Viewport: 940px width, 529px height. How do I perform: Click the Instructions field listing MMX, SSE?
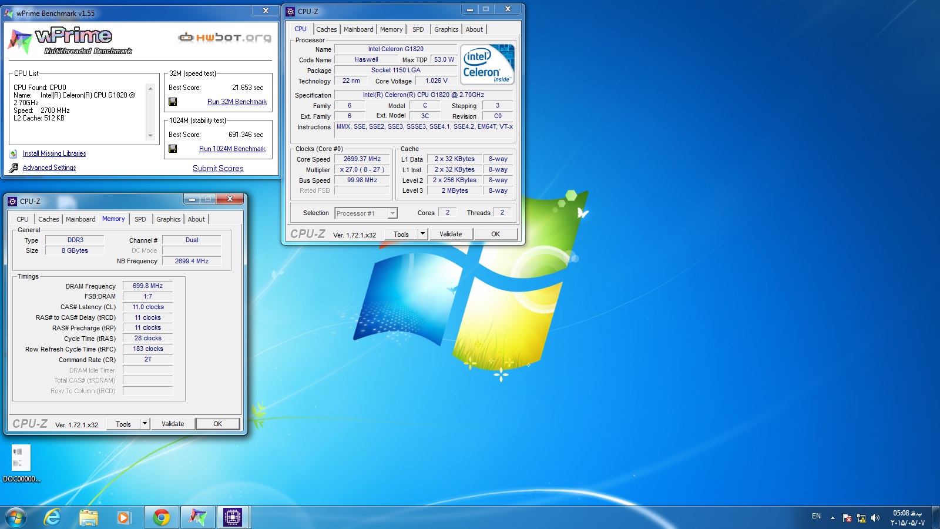point(425,130)
